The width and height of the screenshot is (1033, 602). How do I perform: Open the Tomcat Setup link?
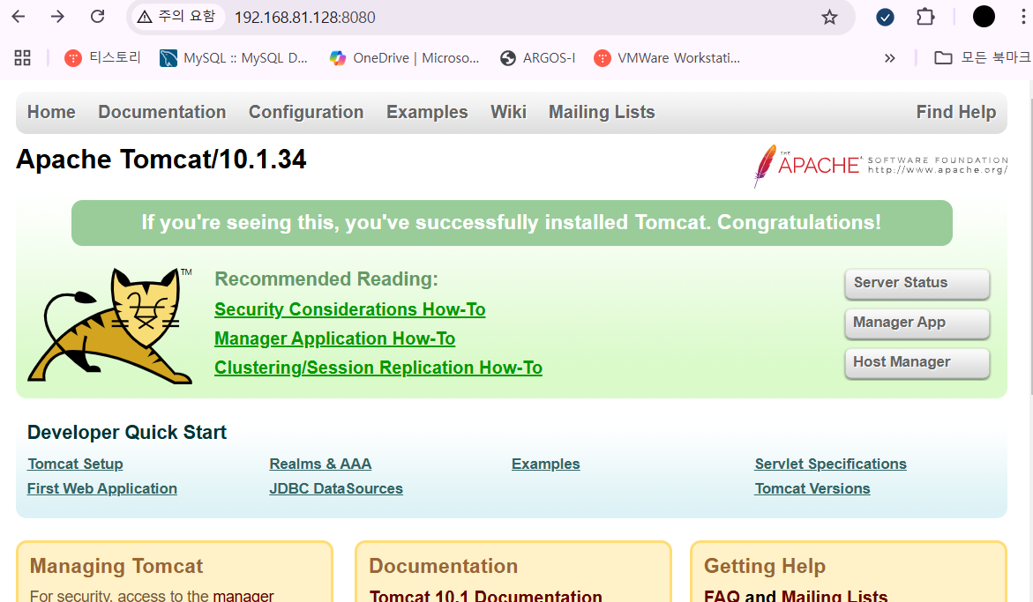coord(75,464)
